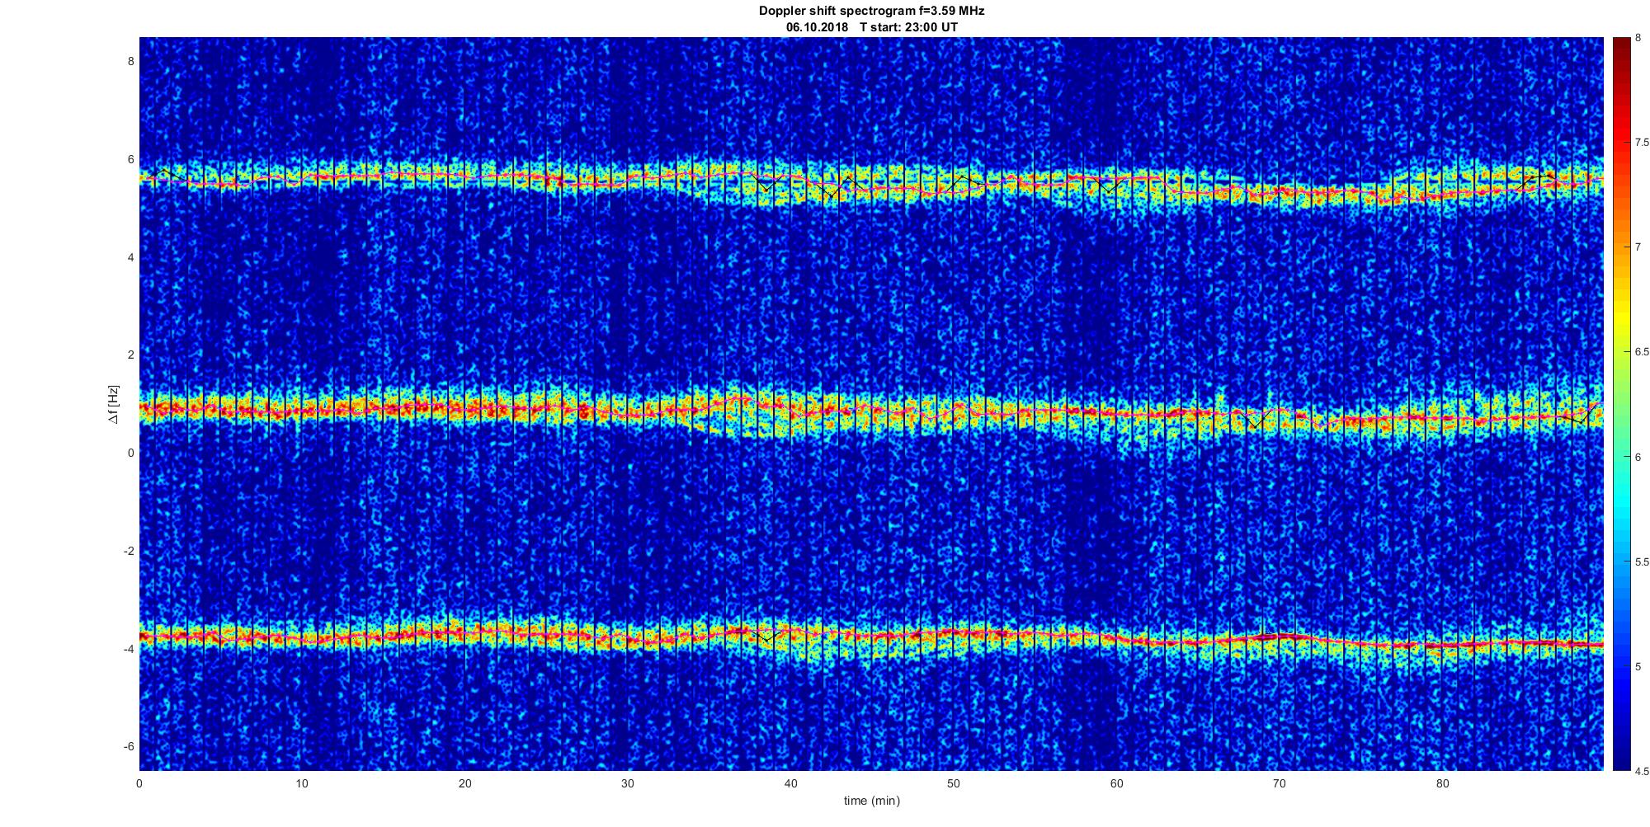1650x827 pixels.
Task: Click the x-axis tick label 50
Action: [x=954, y=783]
